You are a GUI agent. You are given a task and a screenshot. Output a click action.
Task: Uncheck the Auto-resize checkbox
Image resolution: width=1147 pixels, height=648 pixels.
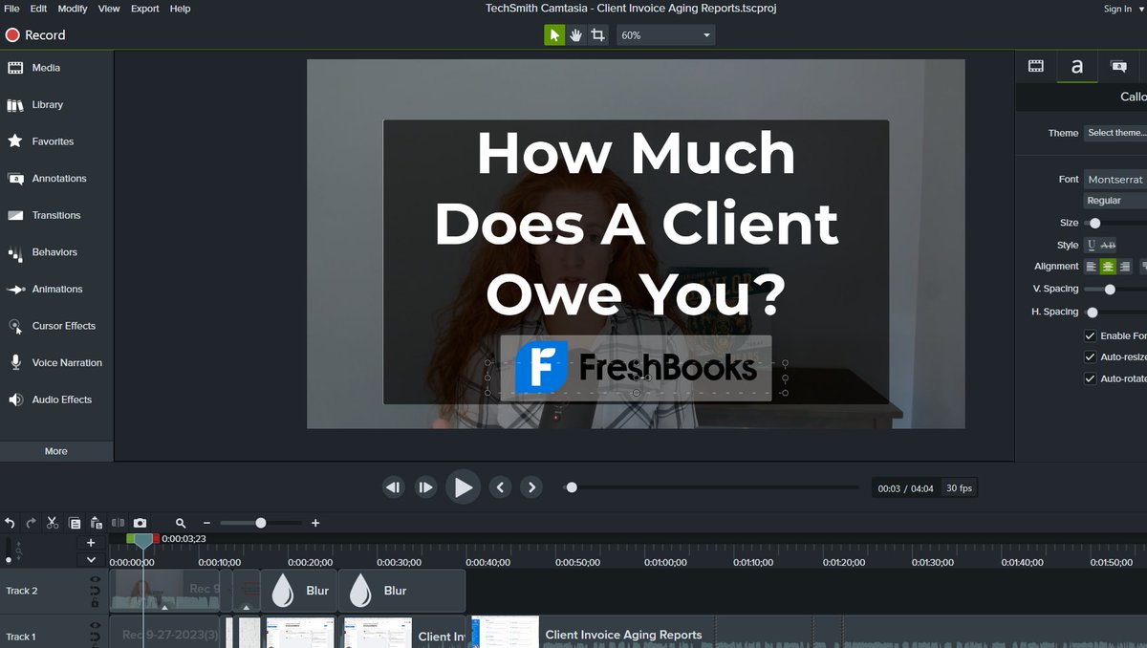pyautogui.click(x=1091, y=357)
